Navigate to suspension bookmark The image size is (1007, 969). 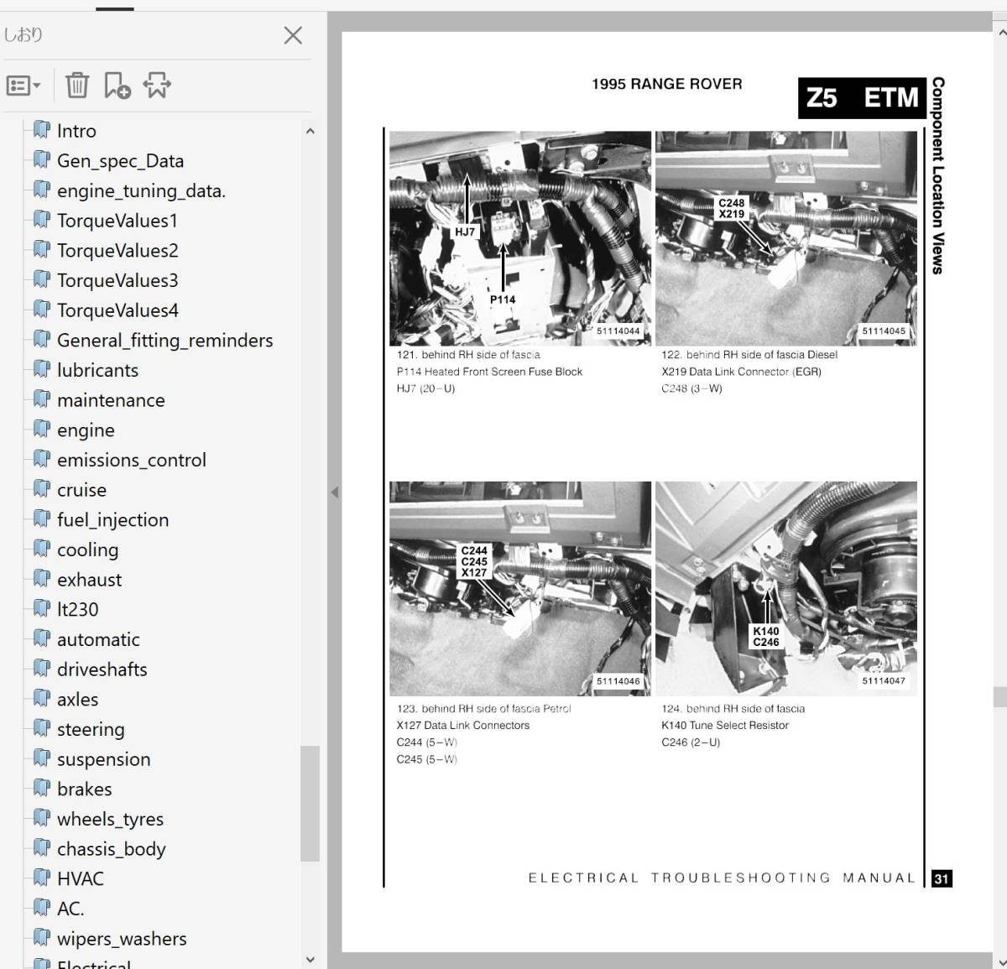click(x=104, y=759)
